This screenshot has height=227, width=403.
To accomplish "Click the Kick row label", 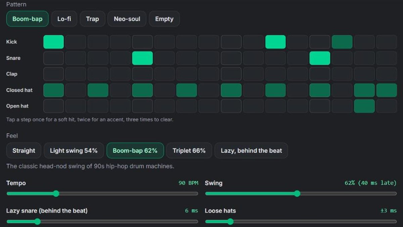I will pos(11,42).
